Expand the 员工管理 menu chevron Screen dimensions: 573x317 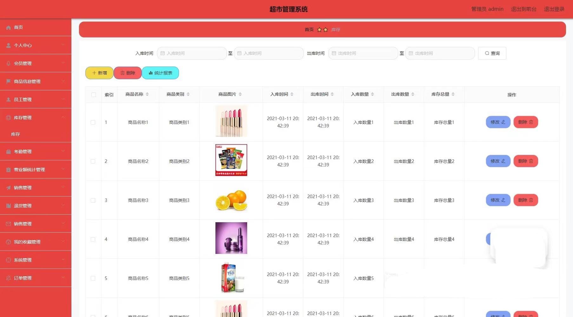(63, 99)
